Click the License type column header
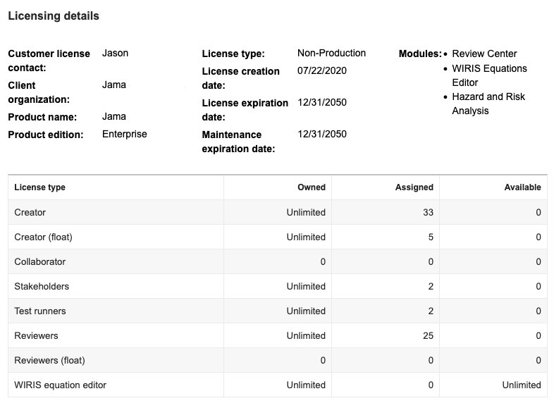This screenshot has width=554, height=403. [40, 187]
